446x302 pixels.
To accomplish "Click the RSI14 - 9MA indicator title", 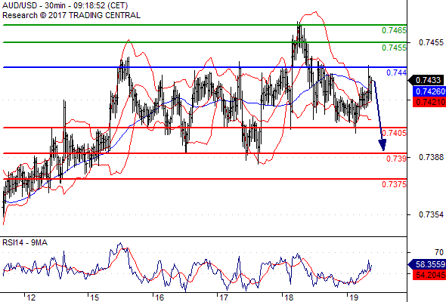I will pyautogui.click(x=25, y=242).
